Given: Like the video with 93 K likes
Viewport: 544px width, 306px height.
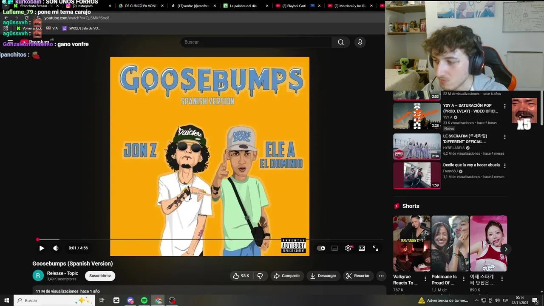Looking at the screenshot, I should pos(241,276).
